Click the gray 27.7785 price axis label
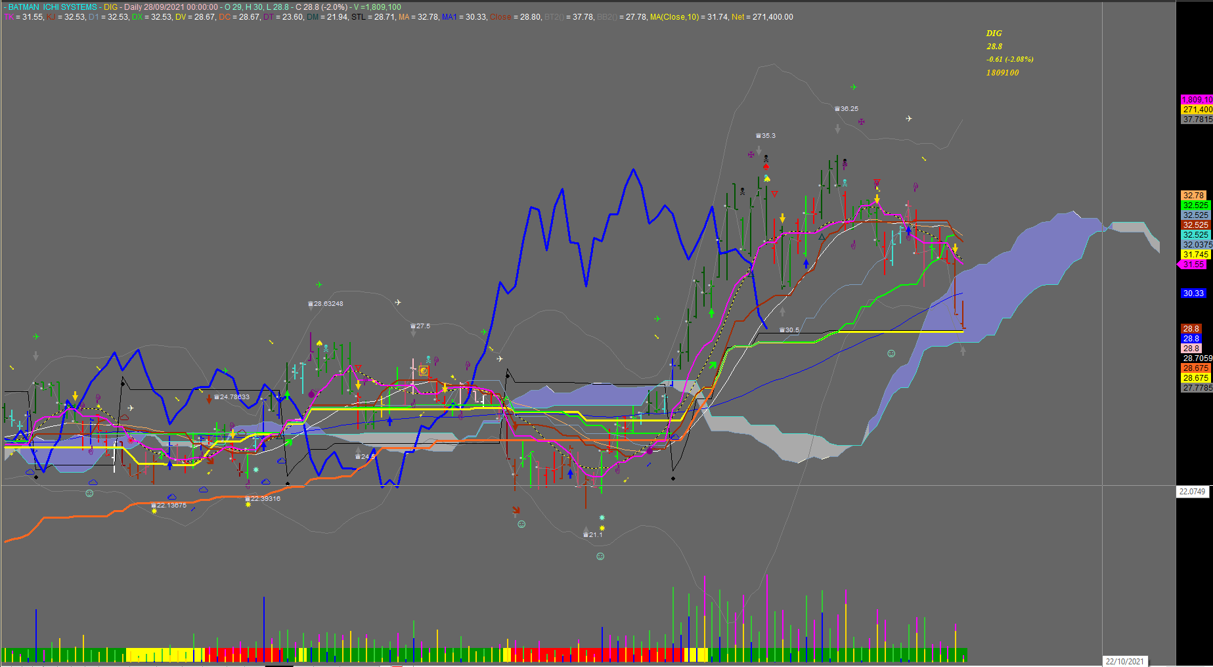The width and height of the screenshot is (1213, 667). [1197, 388]
